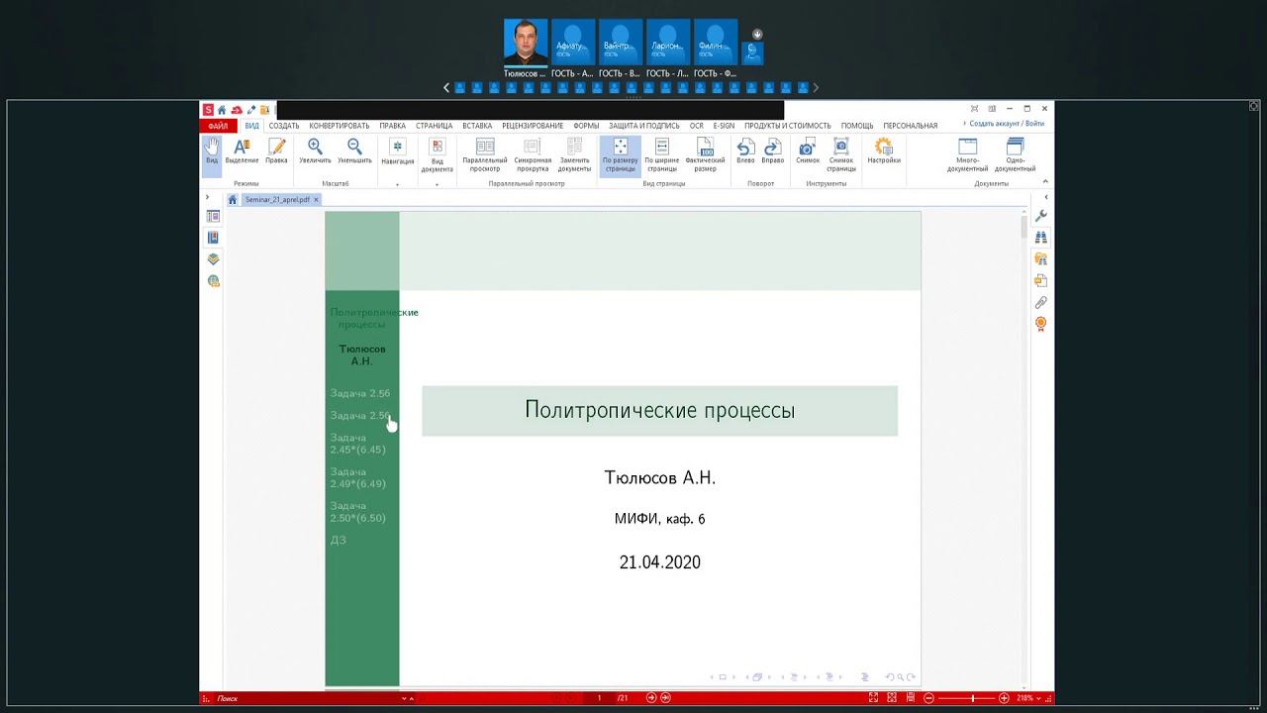1267x713 pixels.
Task: Click the vertical scrollbar of the document
Action: [x=1023, y=448]
